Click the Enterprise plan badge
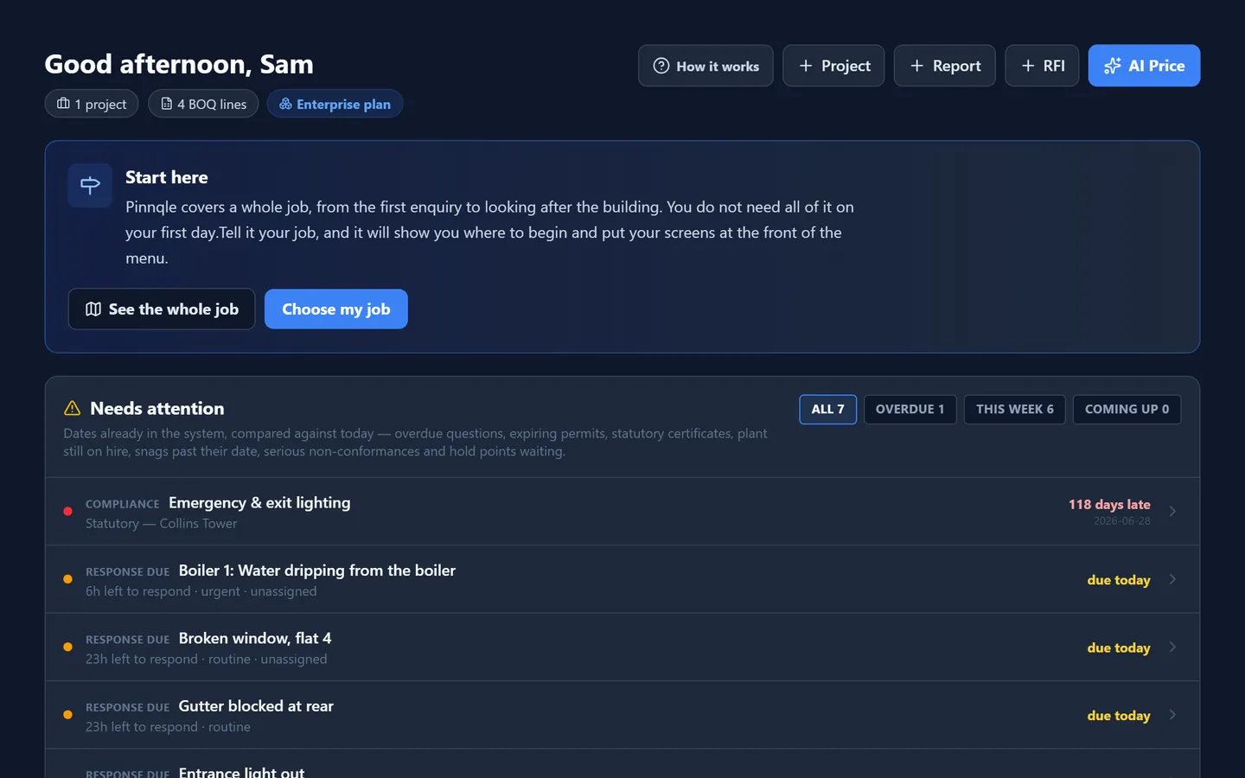This screenshot has height=778, width=1245. click(335, 104)
